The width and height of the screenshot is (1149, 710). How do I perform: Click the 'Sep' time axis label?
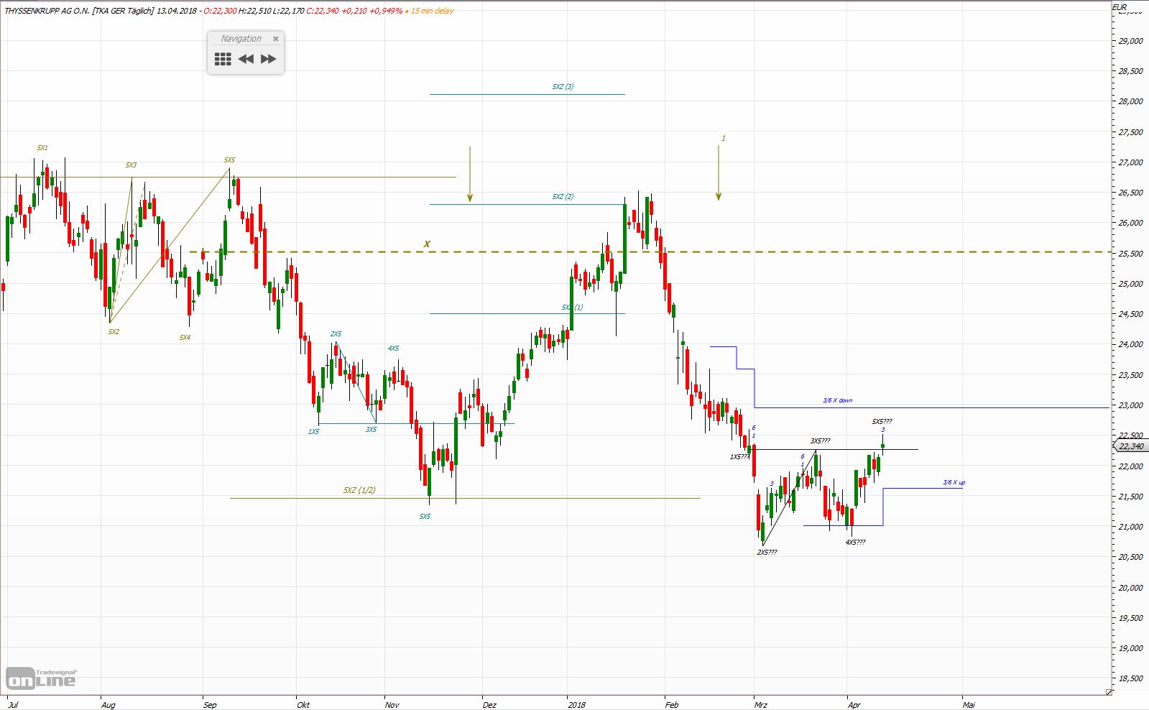[210, 705]
